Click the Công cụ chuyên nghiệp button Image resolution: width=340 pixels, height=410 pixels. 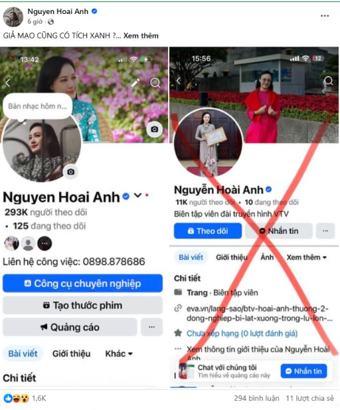(82, 283)
